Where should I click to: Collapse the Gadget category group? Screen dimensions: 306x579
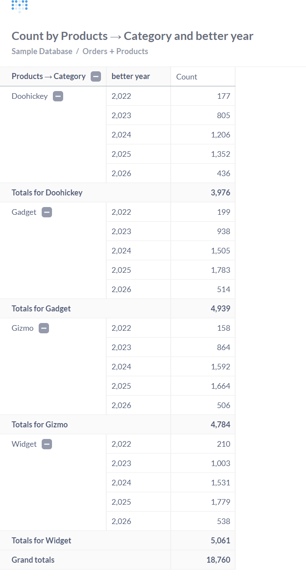[46, 212]
